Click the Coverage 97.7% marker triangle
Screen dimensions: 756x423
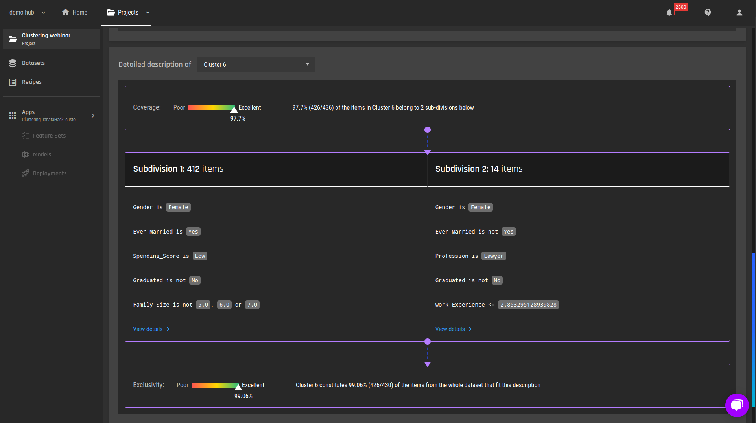[x=234, y=109]
